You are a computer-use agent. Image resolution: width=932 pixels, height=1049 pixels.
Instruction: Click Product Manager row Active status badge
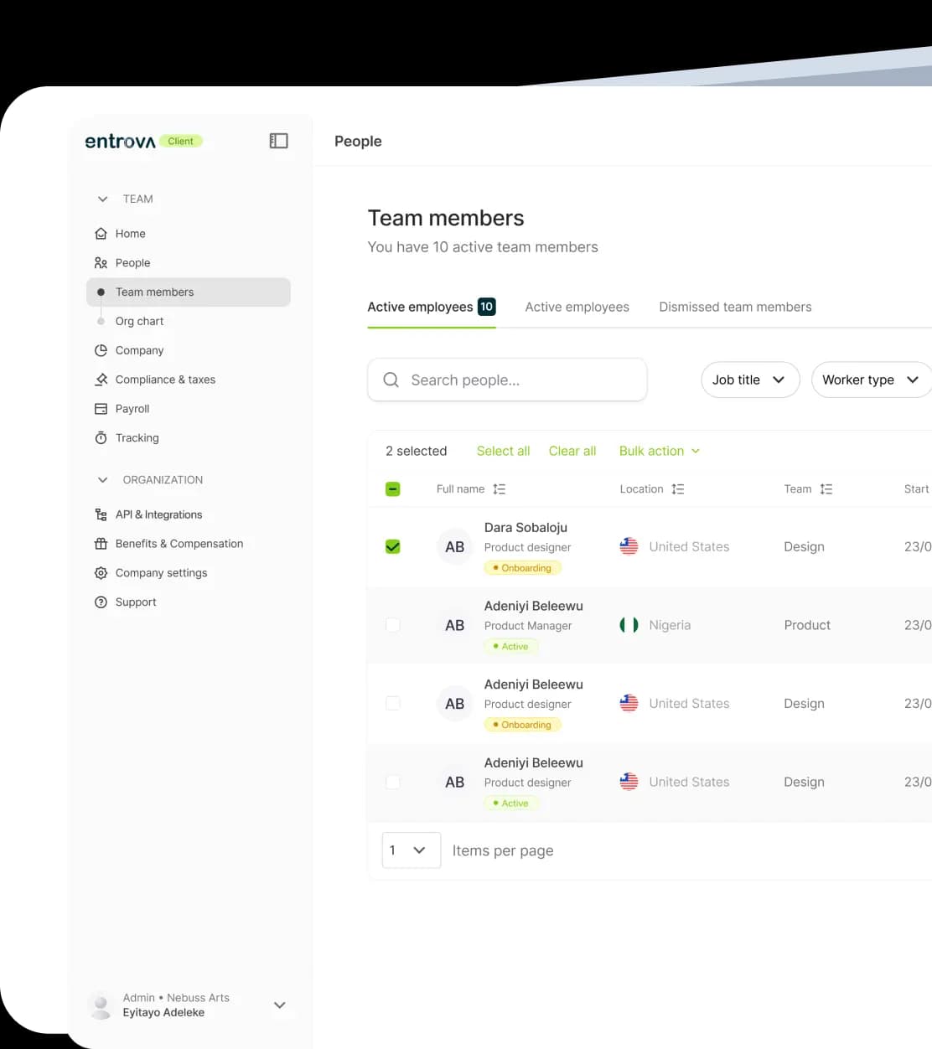tap(511, 647)
